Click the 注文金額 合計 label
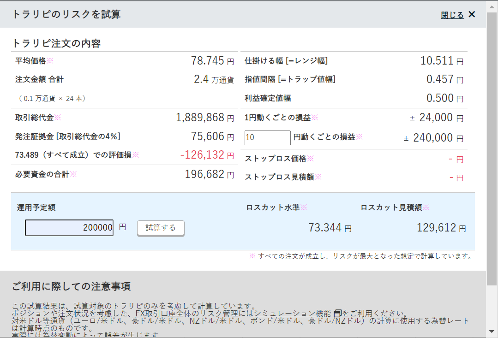498x338 pixels. tap(39, 79)
